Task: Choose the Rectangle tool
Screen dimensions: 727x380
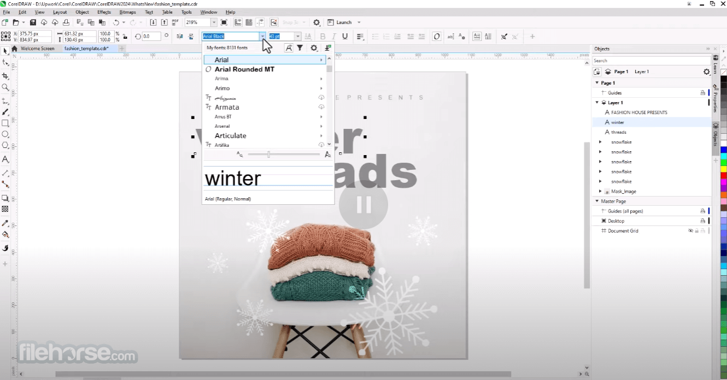Action: click(x=5, y=123)
